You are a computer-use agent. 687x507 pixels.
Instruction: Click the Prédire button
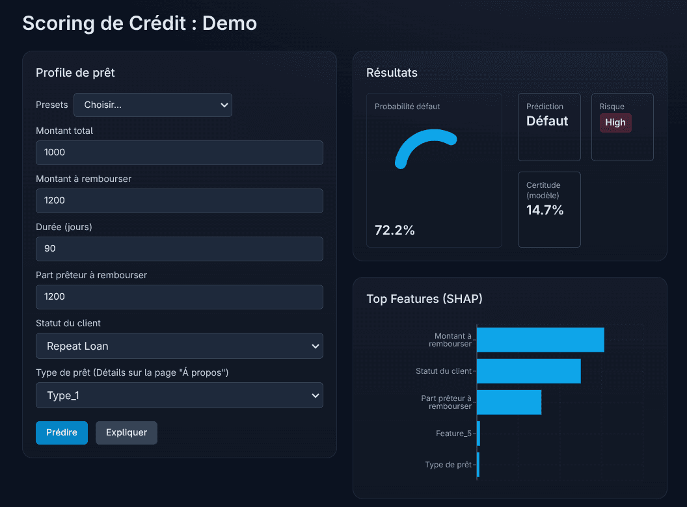(x=61, y=432)
